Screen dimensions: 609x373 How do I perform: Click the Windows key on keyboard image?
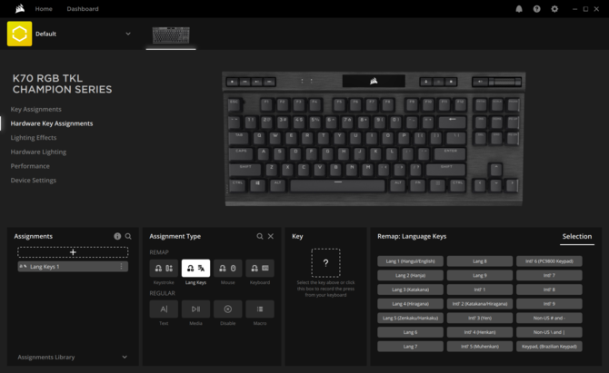(257, 185)
